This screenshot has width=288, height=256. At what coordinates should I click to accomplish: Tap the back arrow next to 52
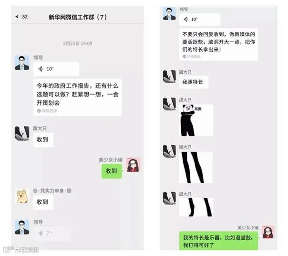click(17, 17)
